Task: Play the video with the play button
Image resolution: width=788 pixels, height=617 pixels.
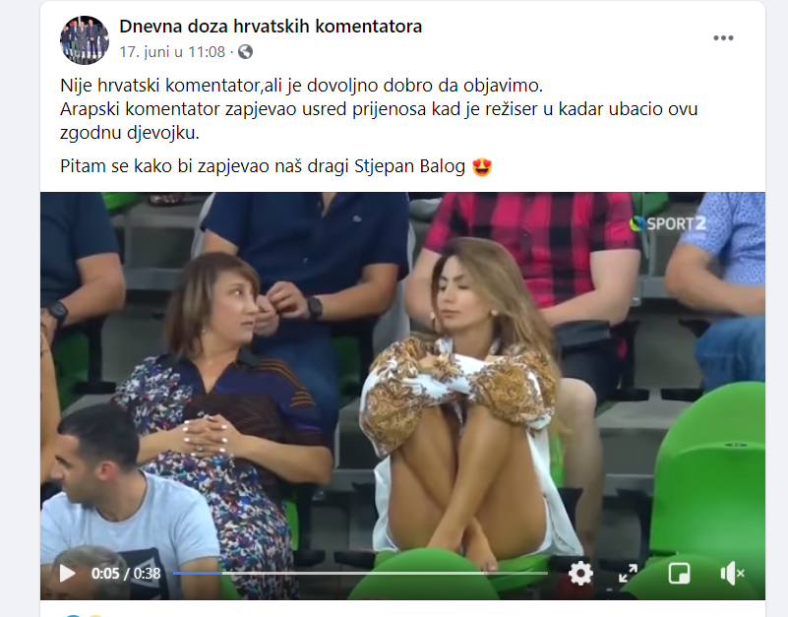Action: 67,574
